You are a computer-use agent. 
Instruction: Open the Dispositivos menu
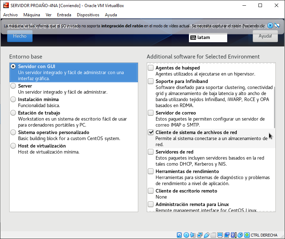87,15
